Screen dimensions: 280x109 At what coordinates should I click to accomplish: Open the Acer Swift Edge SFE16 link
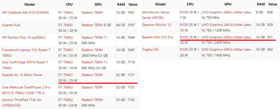(25, 65)
